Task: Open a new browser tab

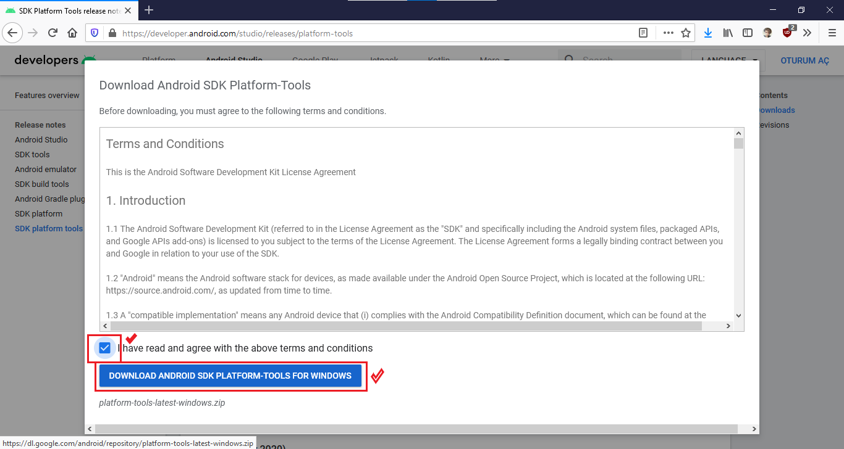Action: [149, 10]
